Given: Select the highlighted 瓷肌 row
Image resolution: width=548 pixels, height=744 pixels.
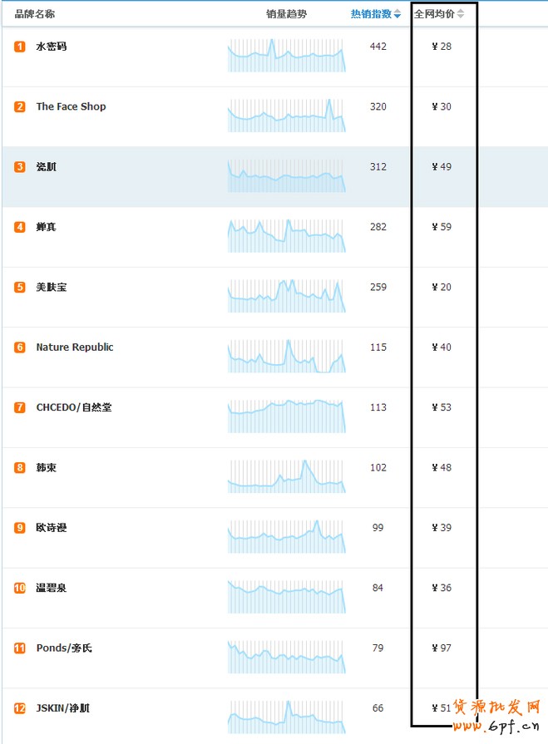Looking at the screenshot, I should (274, 176).
